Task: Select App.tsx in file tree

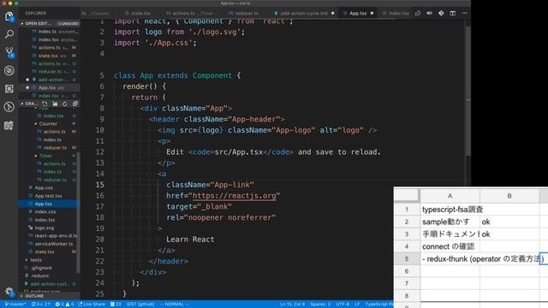Action: (x=49, y=204)
